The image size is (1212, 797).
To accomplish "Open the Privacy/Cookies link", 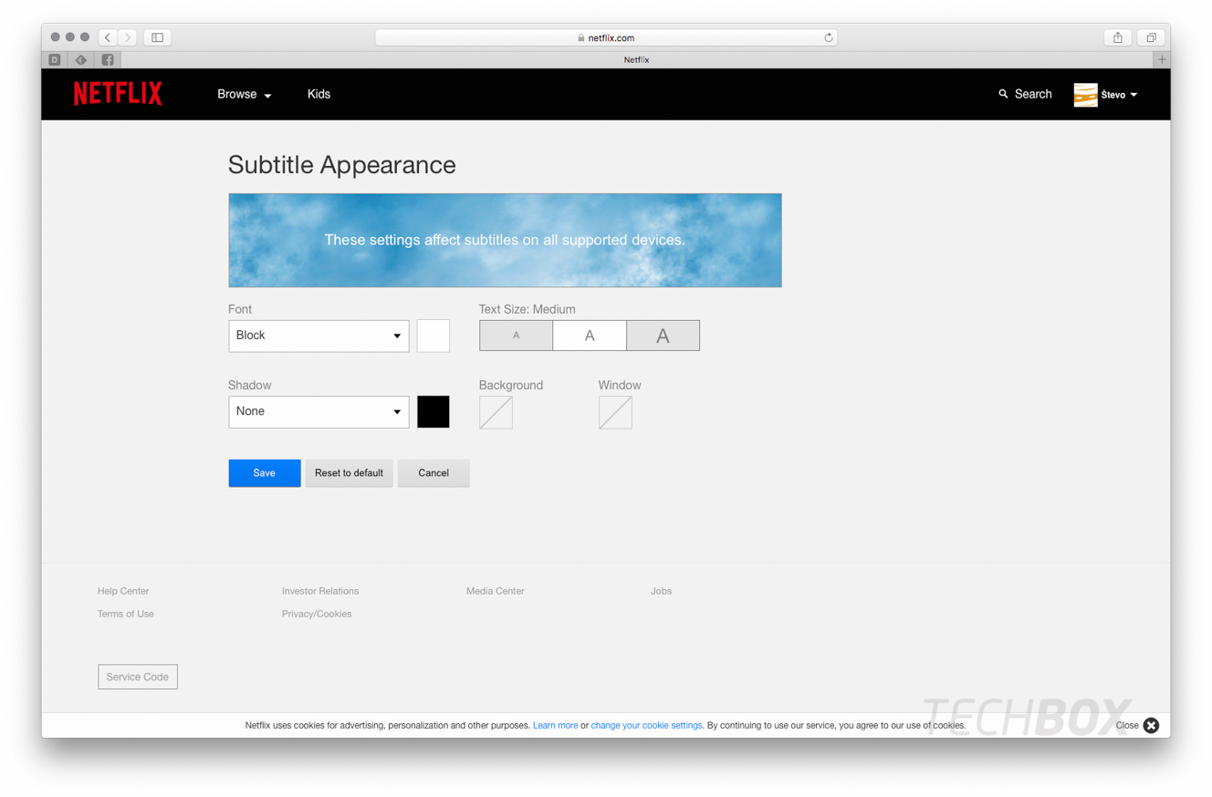I will pos(317,614).
